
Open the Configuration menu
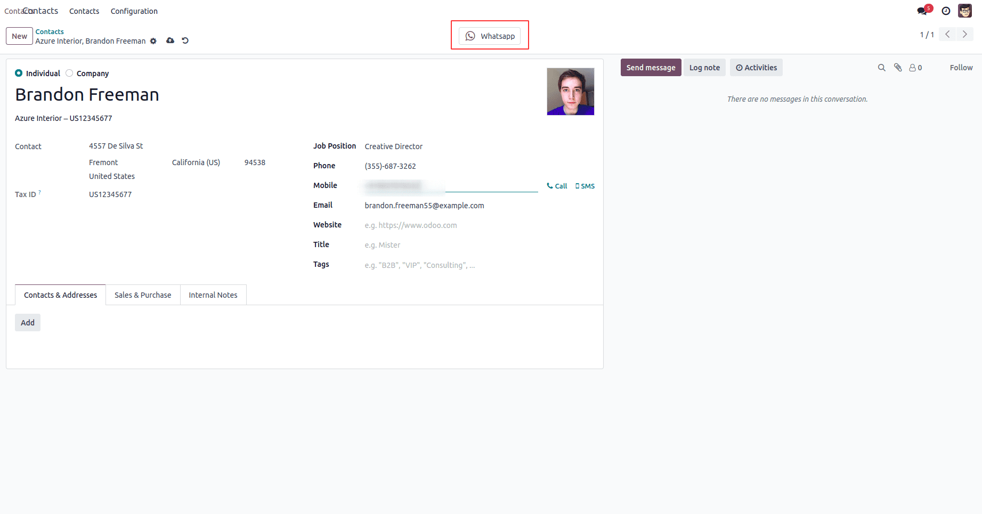click(x=134, y=11)
